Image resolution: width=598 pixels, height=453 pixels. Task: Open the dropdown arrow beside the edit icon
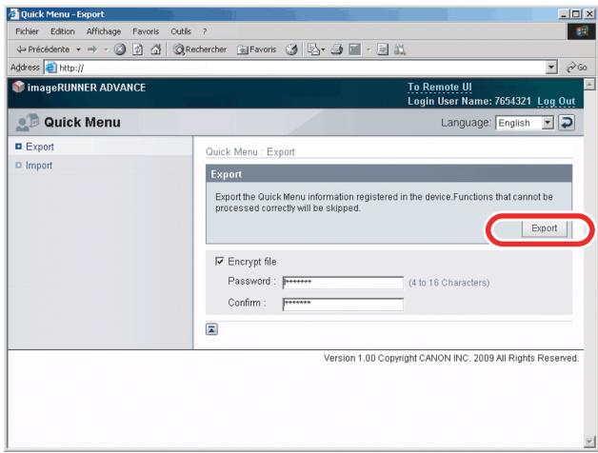point(369,49)
